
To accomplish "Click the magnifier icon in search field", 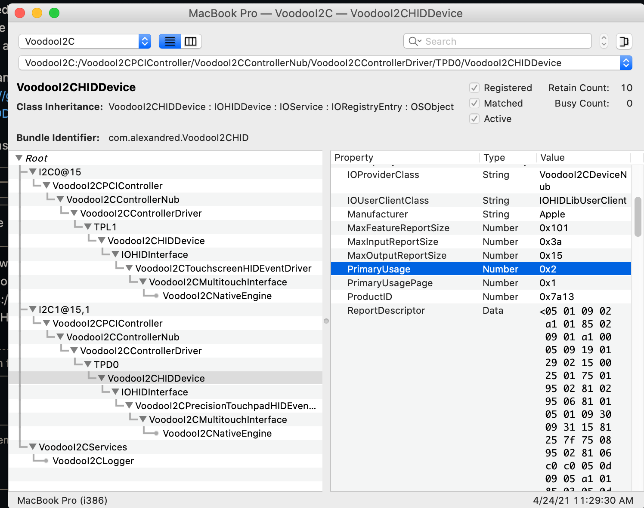I will click(414, 41).
